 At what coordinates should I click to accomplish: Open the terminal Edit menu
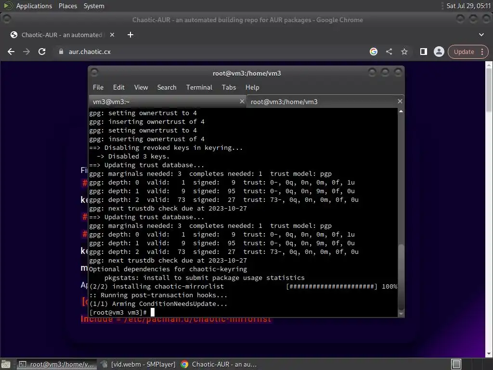click(x=118, y=88)
